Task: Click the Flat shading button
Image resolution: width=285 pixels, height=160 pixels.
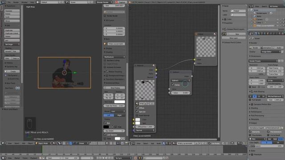Action: [16, 52]
